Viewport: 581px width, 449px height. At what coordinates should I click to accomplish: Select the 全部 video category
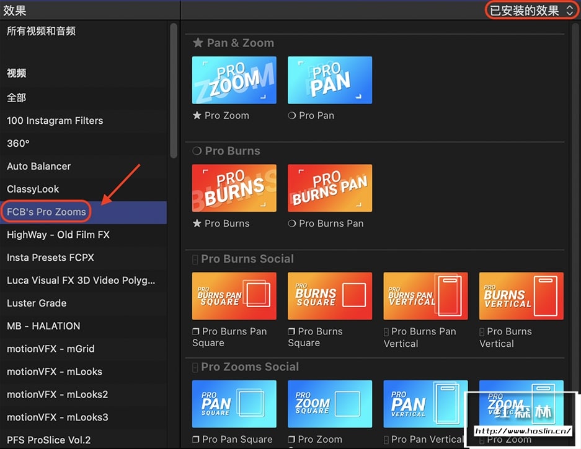[83, 98]
